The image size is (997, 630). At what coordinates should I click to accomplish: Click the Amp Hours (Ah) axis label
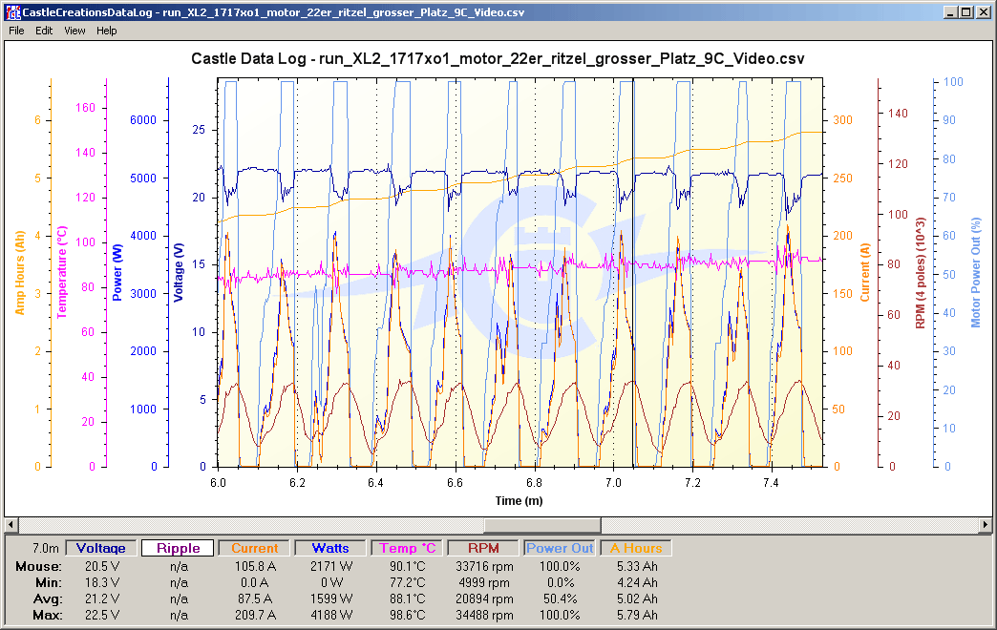pyautogui.click(x=20, y=273)
